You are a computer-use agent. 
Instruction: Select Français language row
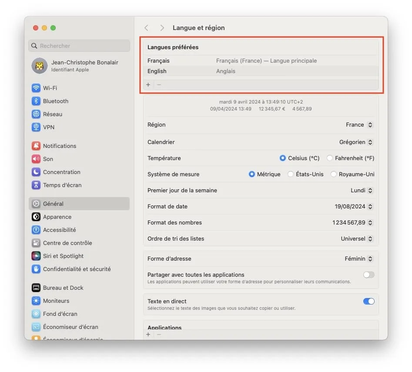pos(261,60)
